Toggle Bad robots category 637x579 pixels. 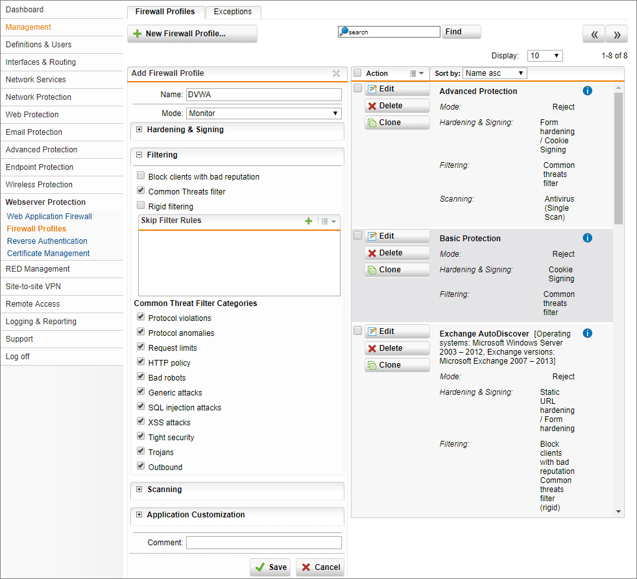point(141,377)
